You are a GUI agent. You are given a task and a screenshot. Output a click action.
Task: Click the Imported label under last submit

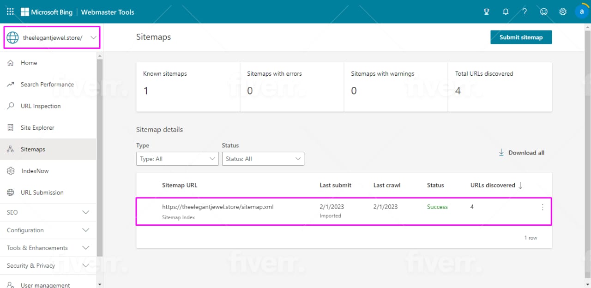coord(330,216)
